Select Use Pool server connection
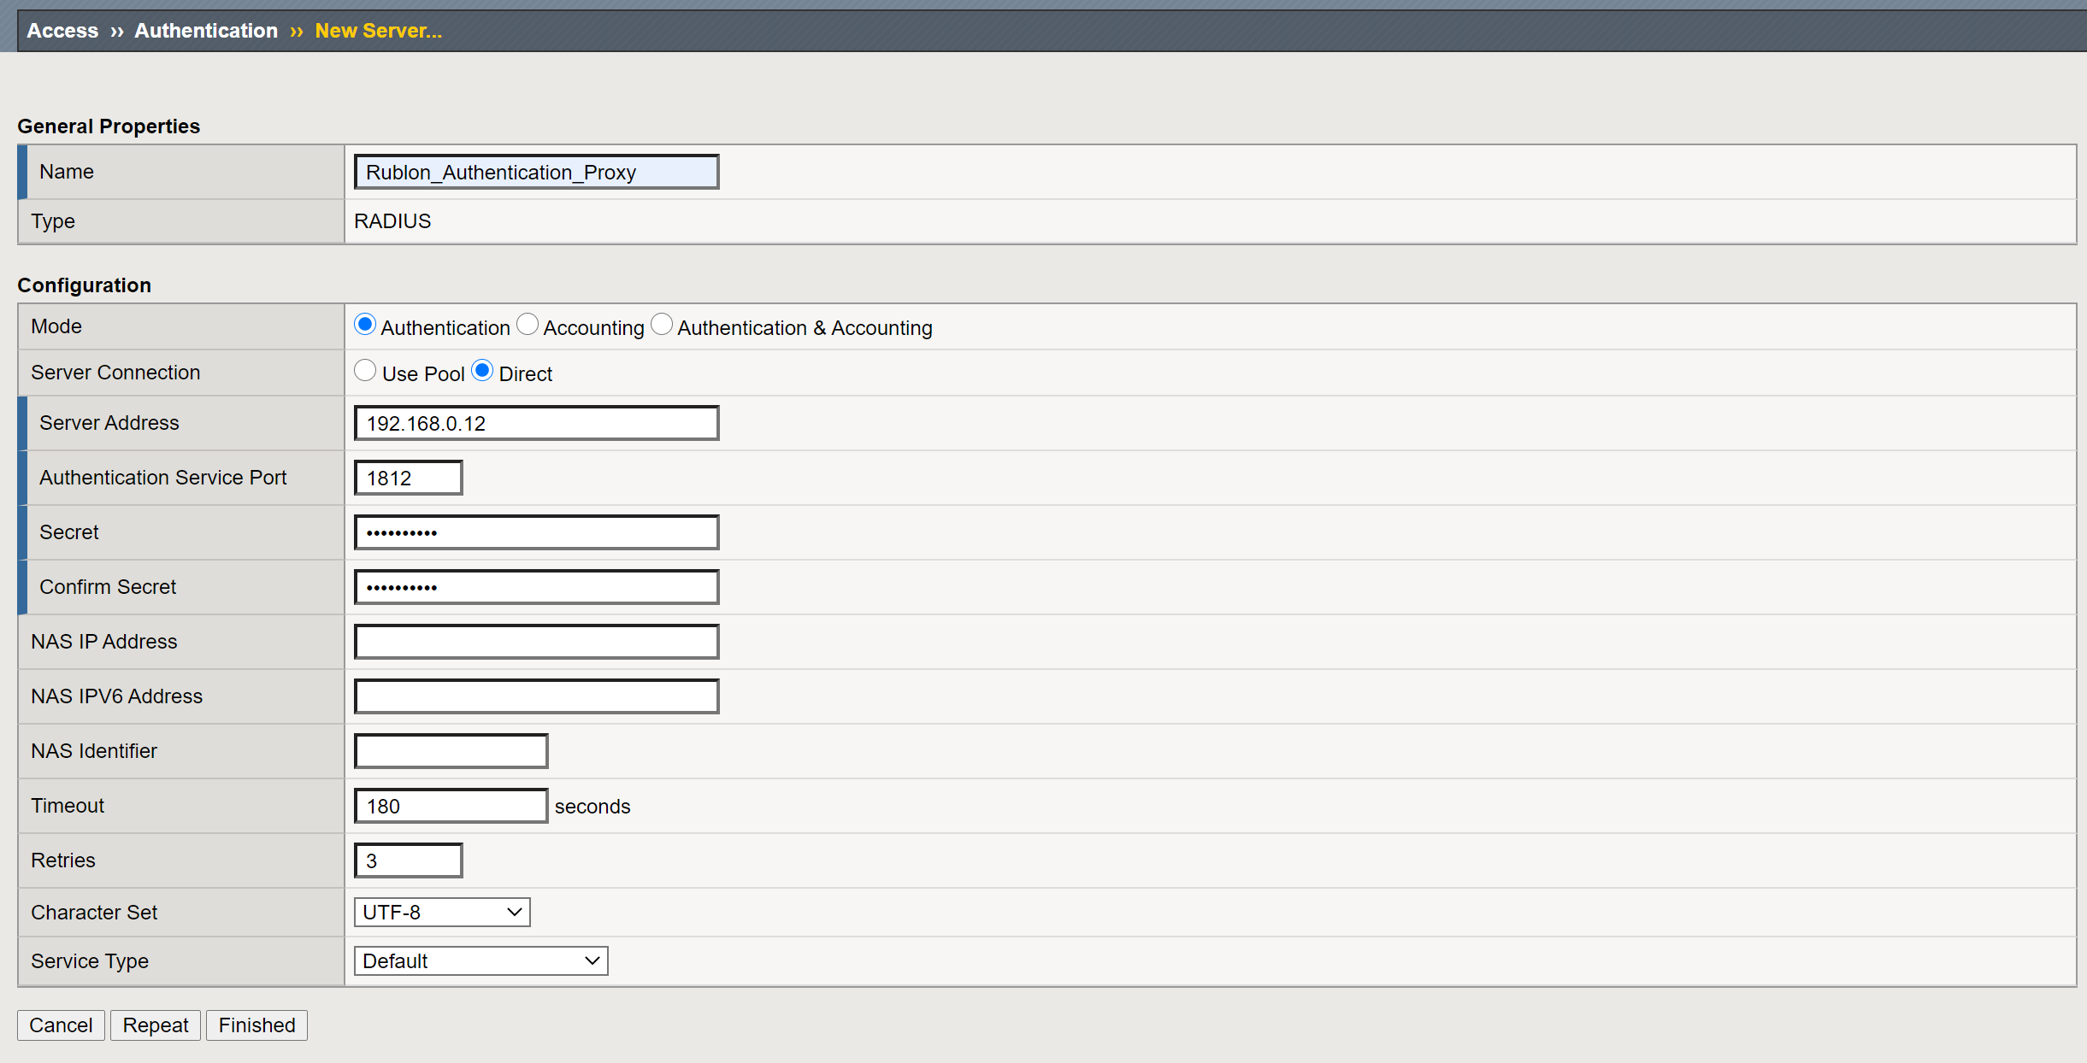The image size is (2087, 1063). click(x=365, y=371)
